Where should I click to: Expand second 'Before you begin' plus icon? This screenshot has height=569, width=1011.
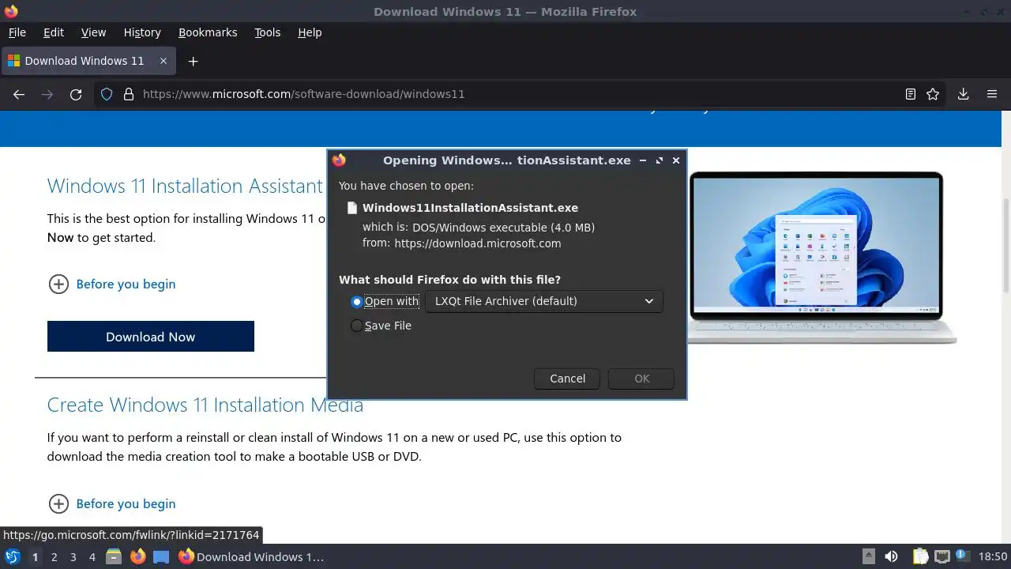[58, 504]
